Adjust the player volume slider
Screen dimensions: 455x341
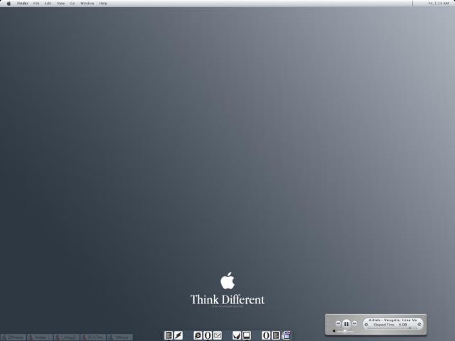(345, 331)
